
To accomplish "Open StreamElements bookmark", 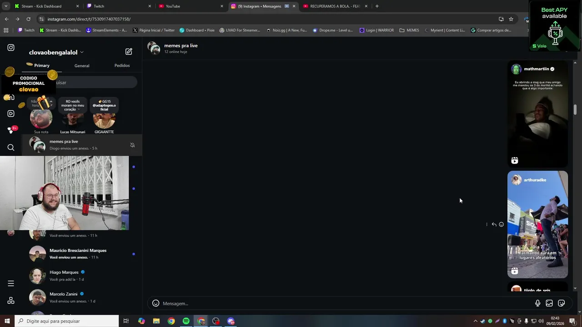I will click(x=107, y=30).
